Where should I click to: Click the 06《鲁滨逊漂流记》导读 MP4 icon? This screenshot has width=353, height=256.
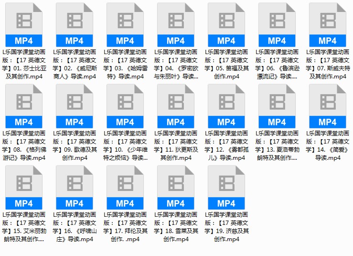pos(277,25)
